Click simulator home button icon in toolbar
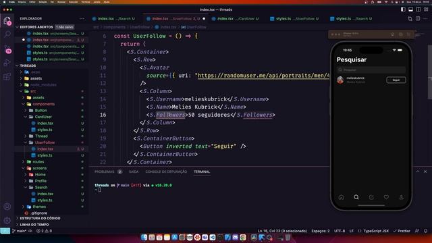The image size is (432, 243). tap(393, 34)
